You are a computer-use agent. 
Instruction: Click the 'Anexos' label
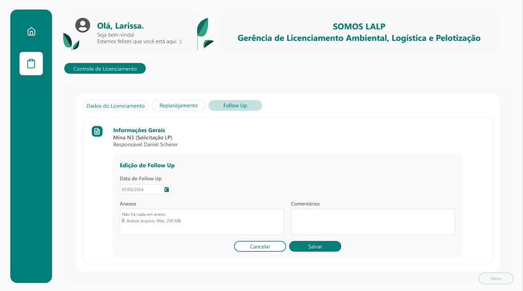point(128,204)
